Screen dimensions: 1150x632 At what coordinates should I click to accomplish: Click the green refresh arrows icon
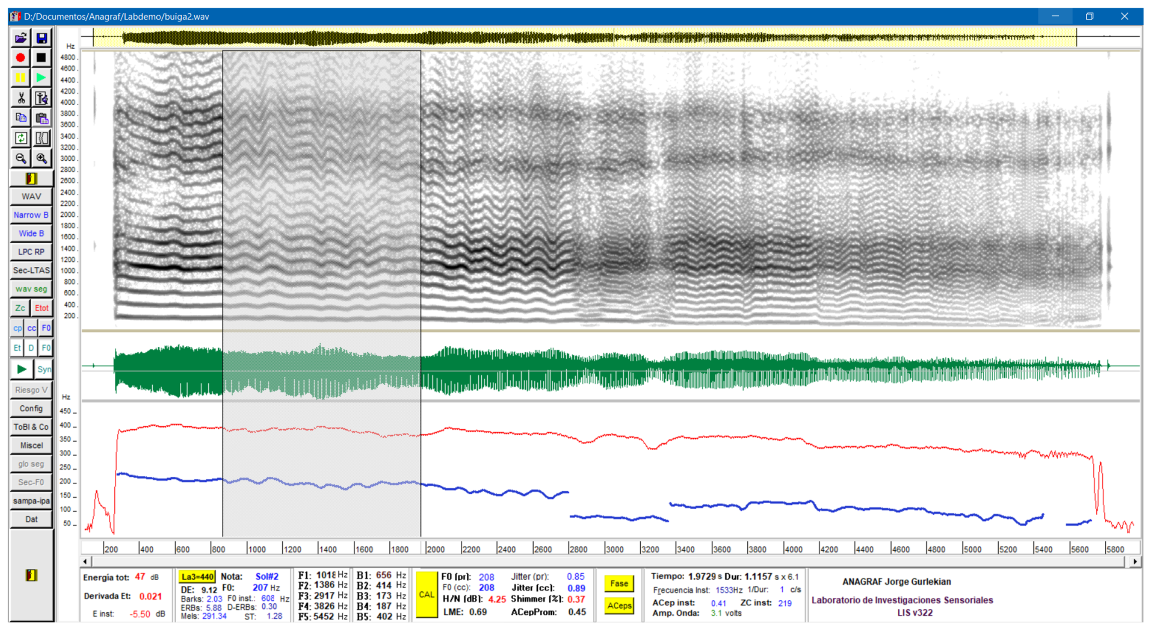(x=20, y=138)
